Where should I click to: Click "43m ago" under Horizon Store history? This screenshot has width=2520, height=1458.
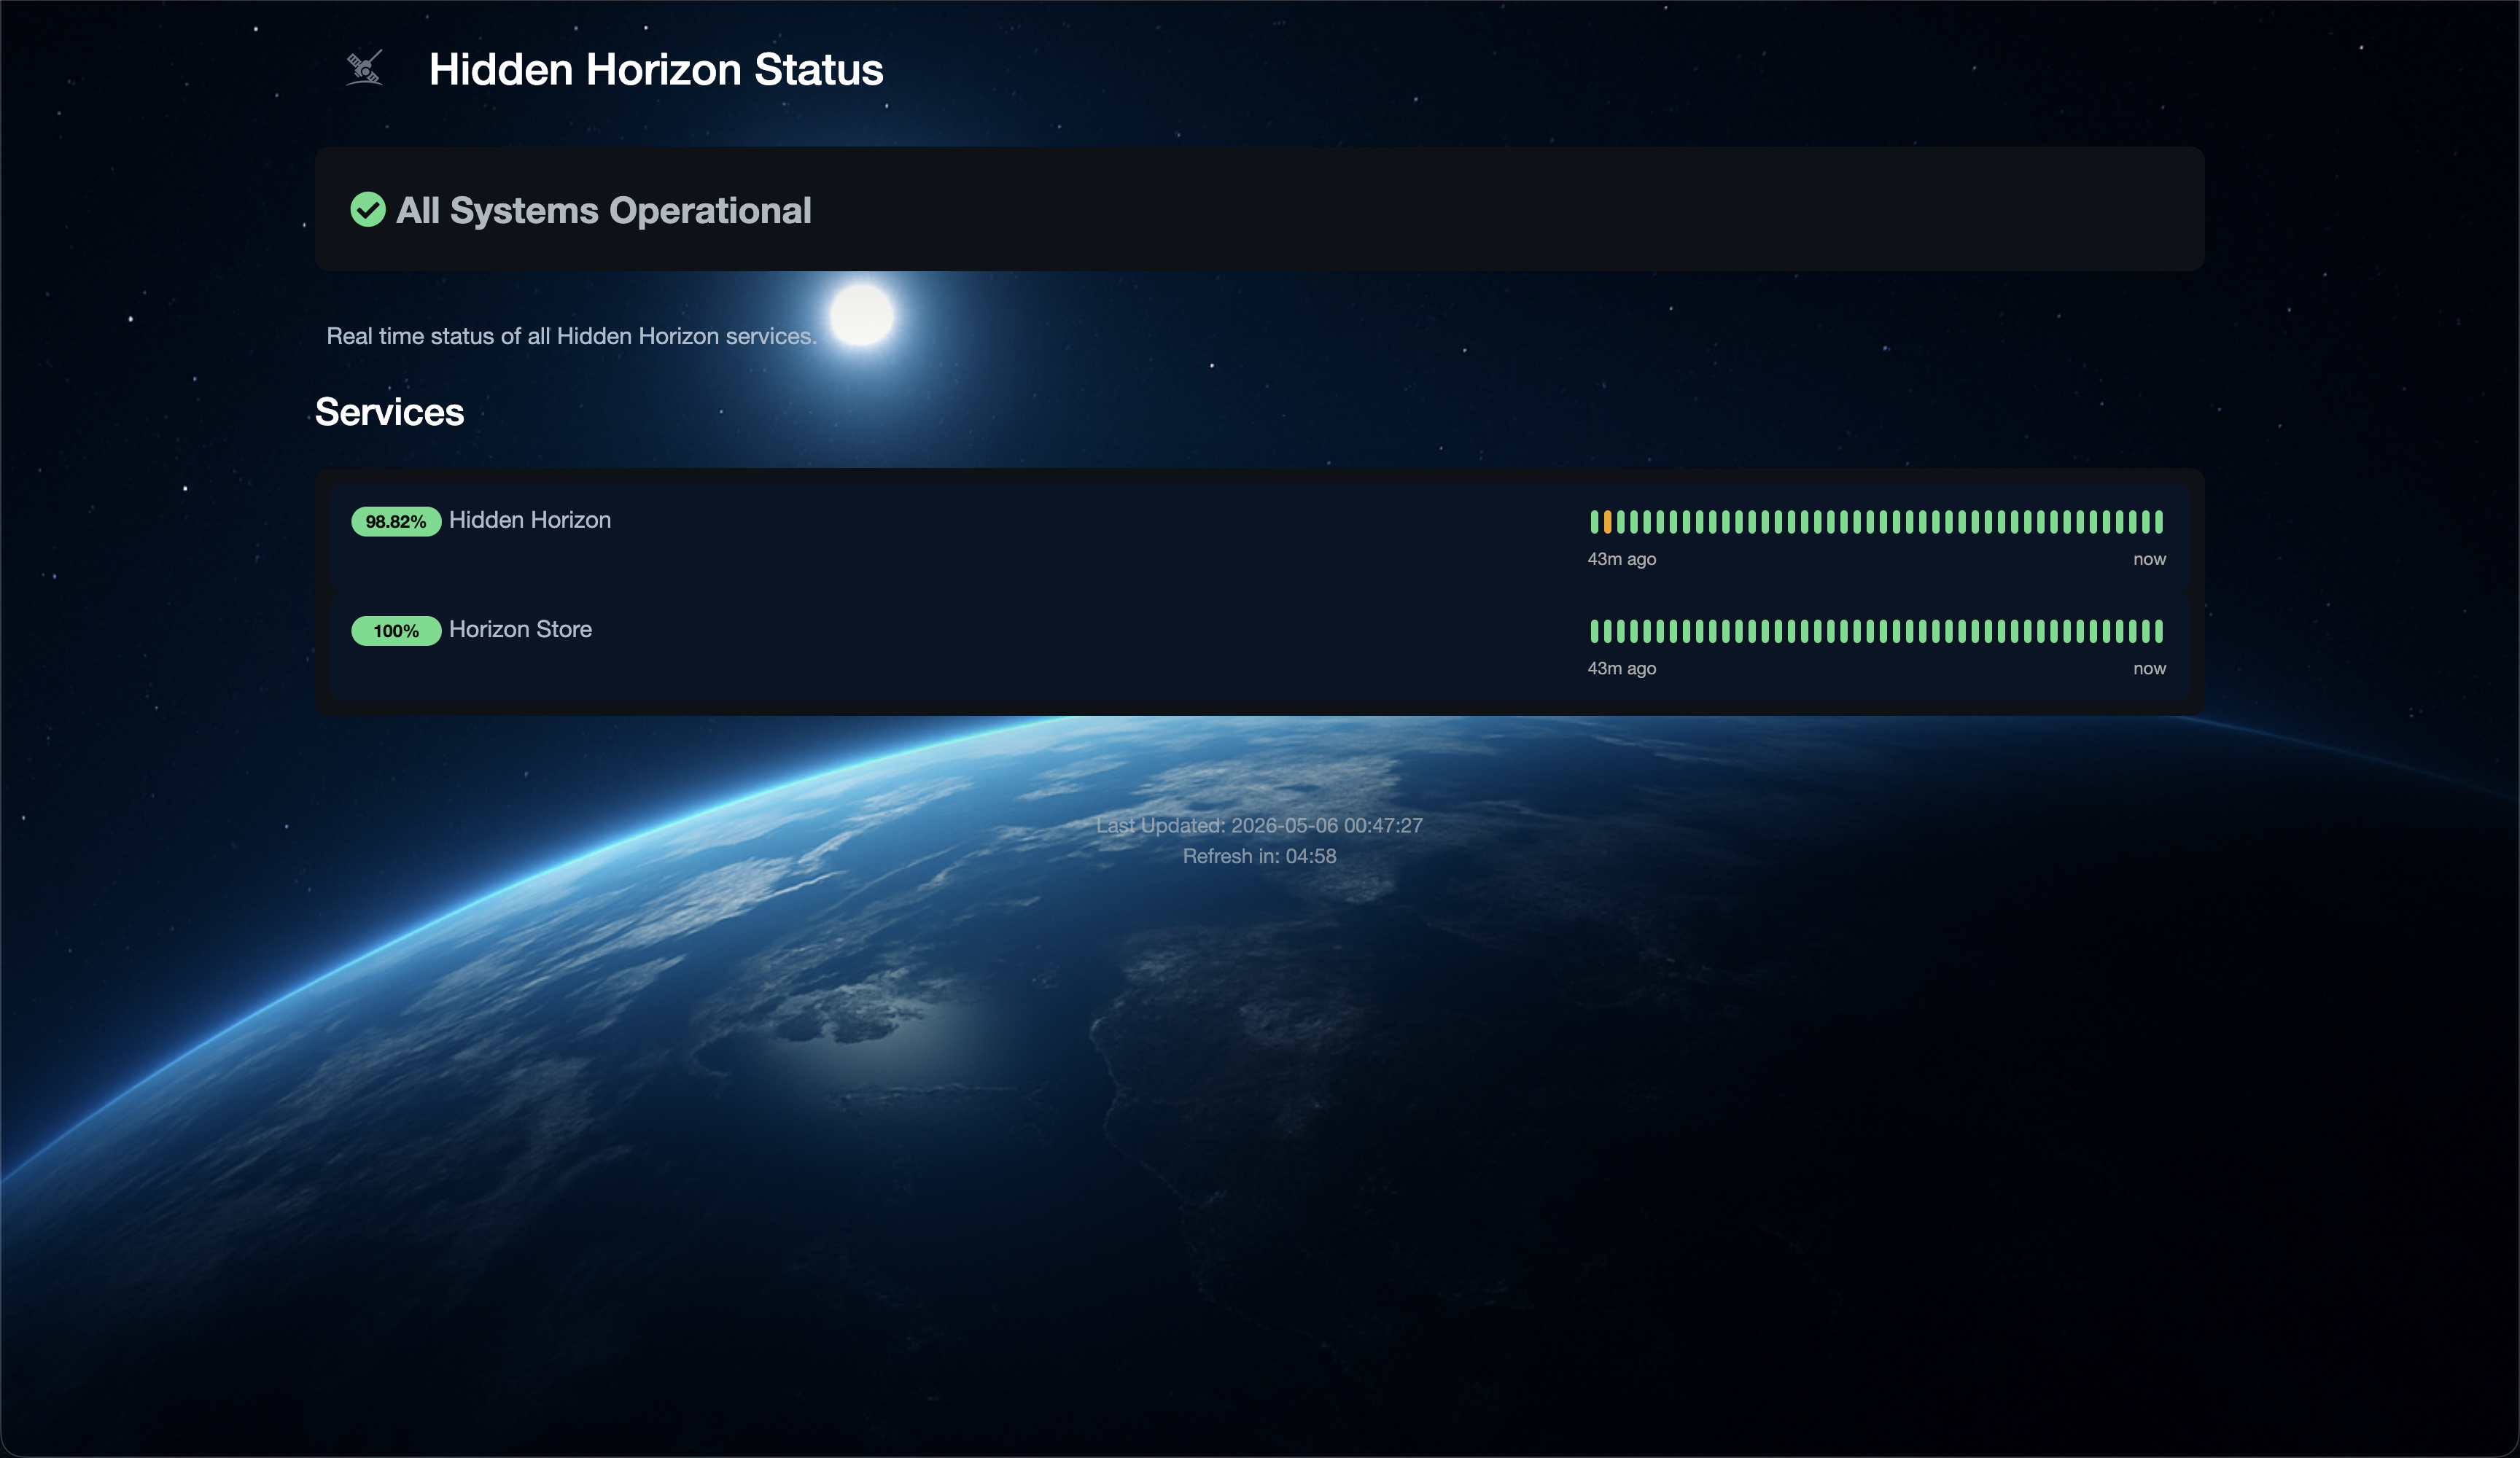(x=1622, y=668)
